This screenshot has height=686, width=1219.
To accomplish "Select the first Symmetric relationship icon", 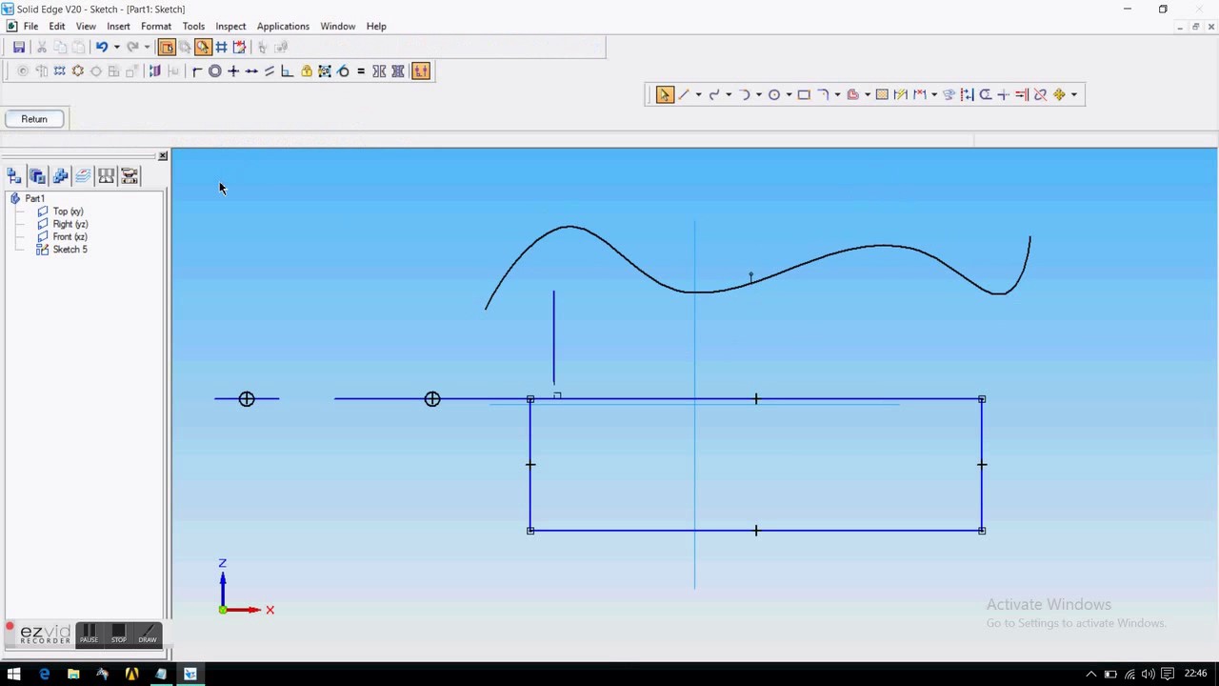I will point(379,71).
